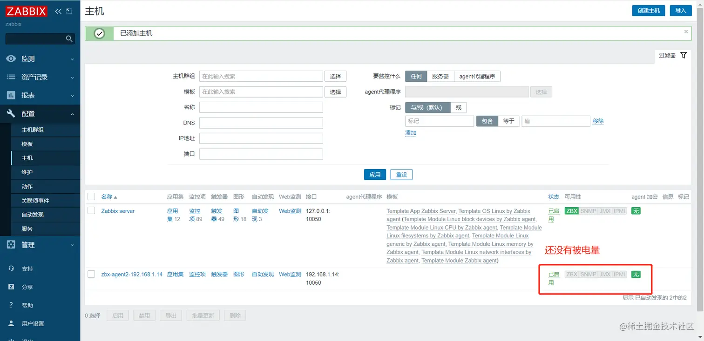The height and width of the screenshot is (341, 704).
Task: Click 已启用 status for Zabbix server
Action: 554,215
